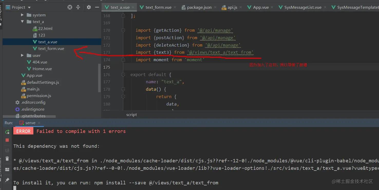
Task: Click restore layout icon in Run panel
Action: 7,170
